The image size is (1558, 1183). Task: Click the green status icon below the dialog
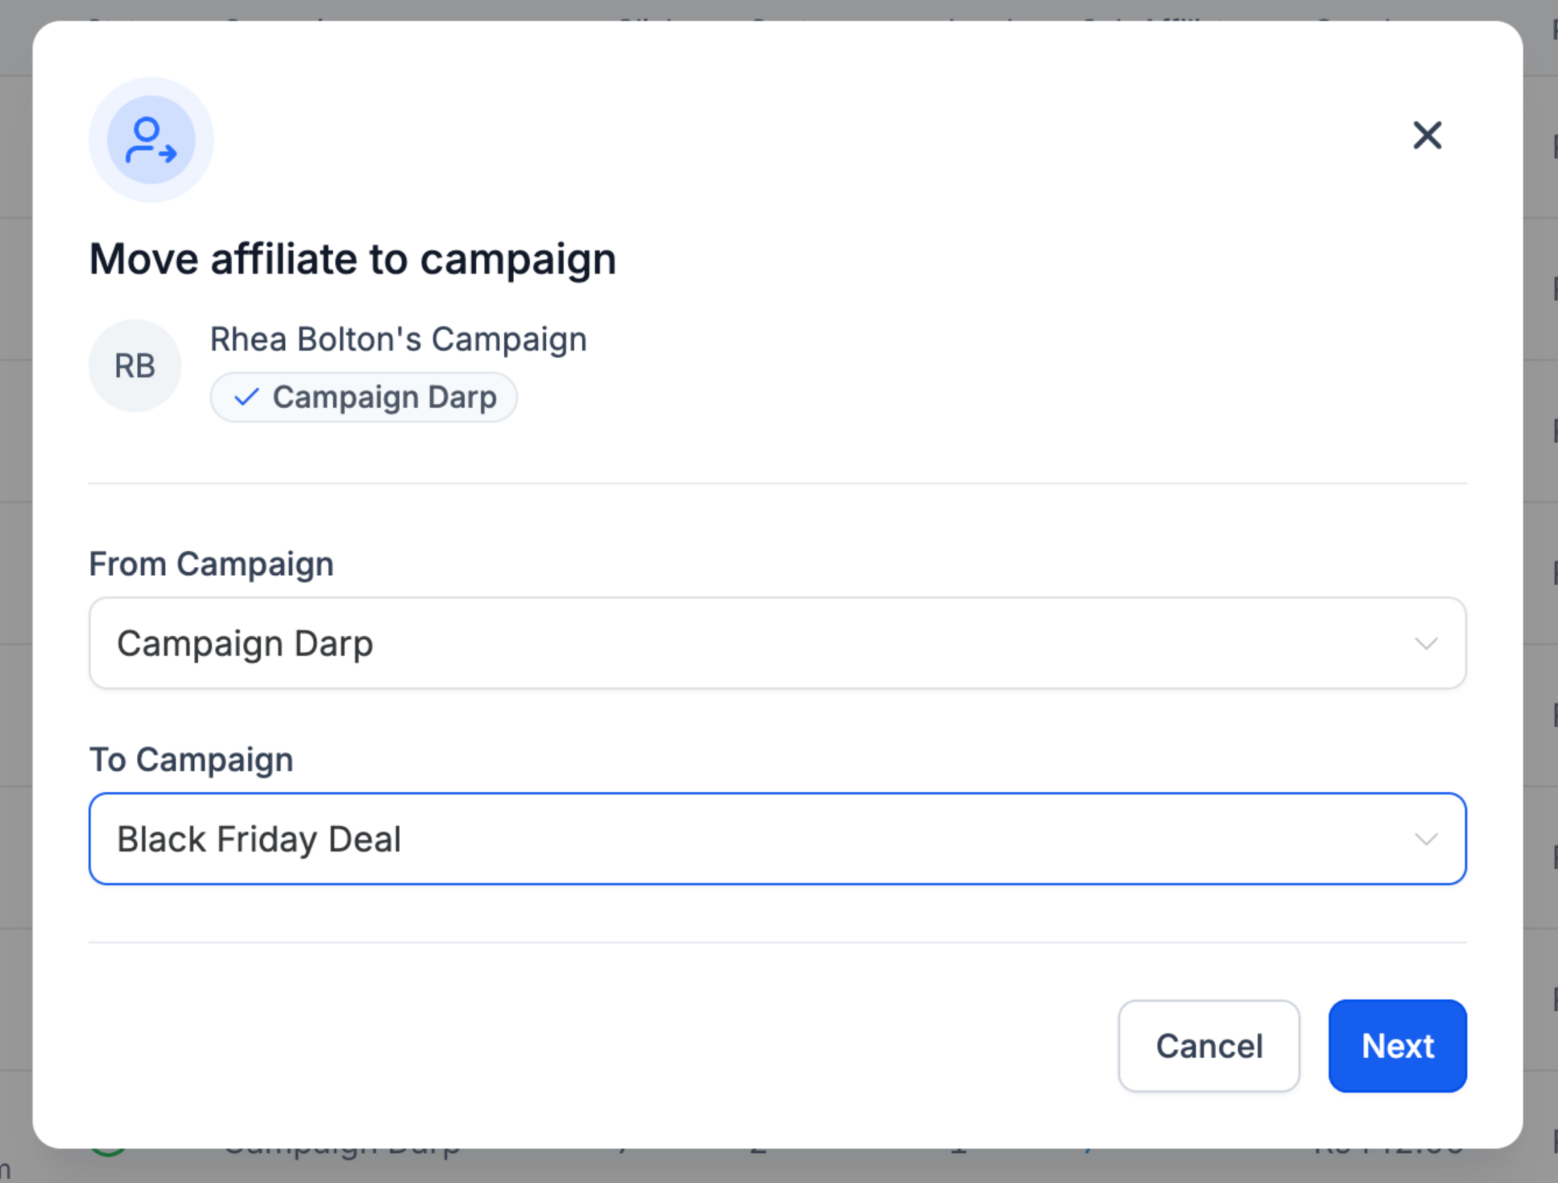[x=109, y=1152]
